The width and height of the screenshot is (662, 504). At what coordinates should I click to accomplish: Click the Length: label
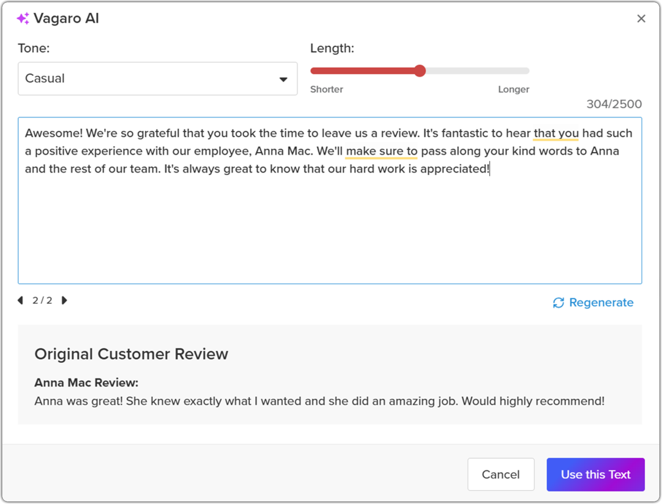[x=332, y=48]
